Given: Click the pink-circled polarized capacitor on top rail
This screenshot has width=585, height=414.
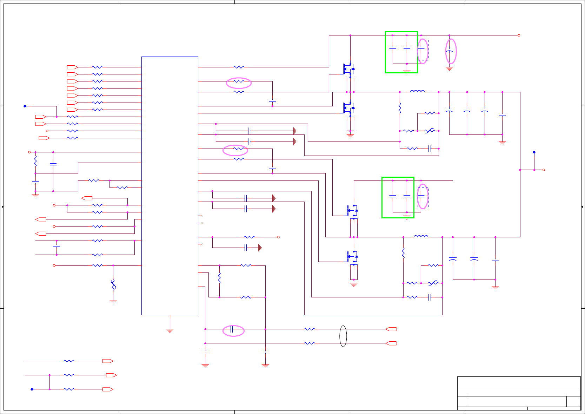Looking at the screenshot, I should tap(451, 51).
